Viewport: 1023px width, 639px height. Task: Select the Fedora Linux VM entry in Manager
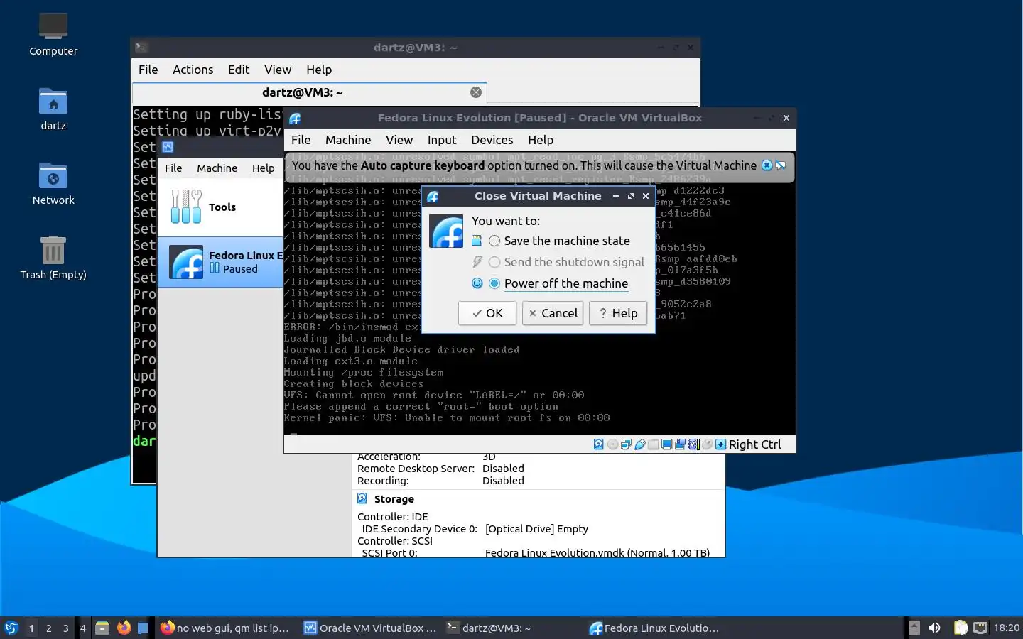tap(220, 262)
